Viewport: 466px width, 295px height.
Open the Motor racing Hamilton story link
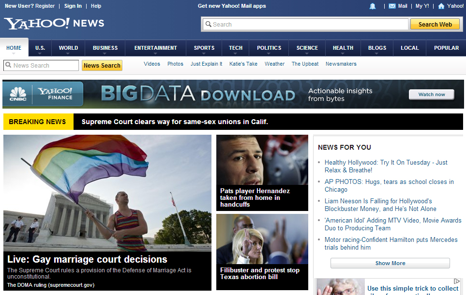click(391, 243)
